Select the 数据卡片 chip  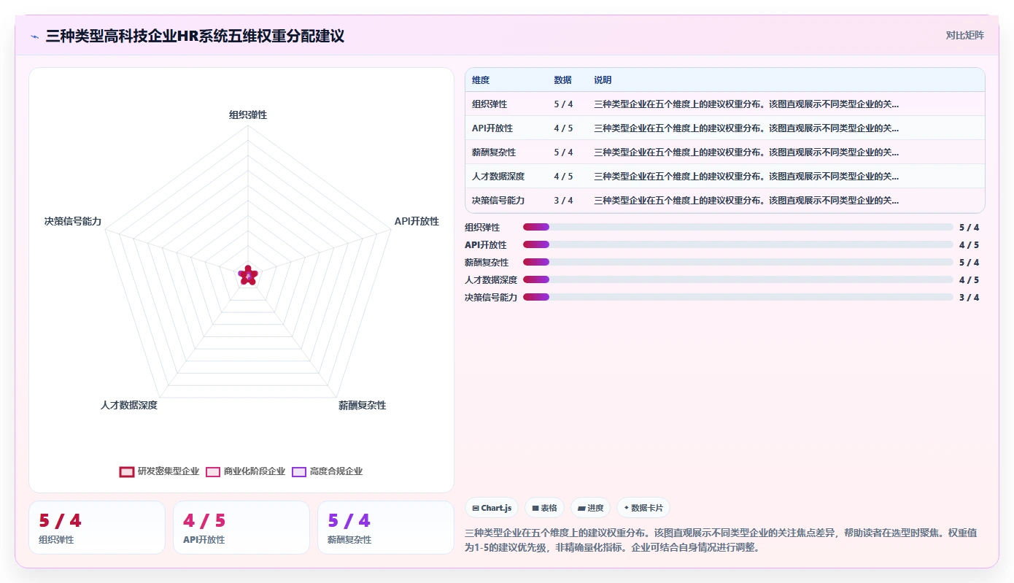[643, 508]
